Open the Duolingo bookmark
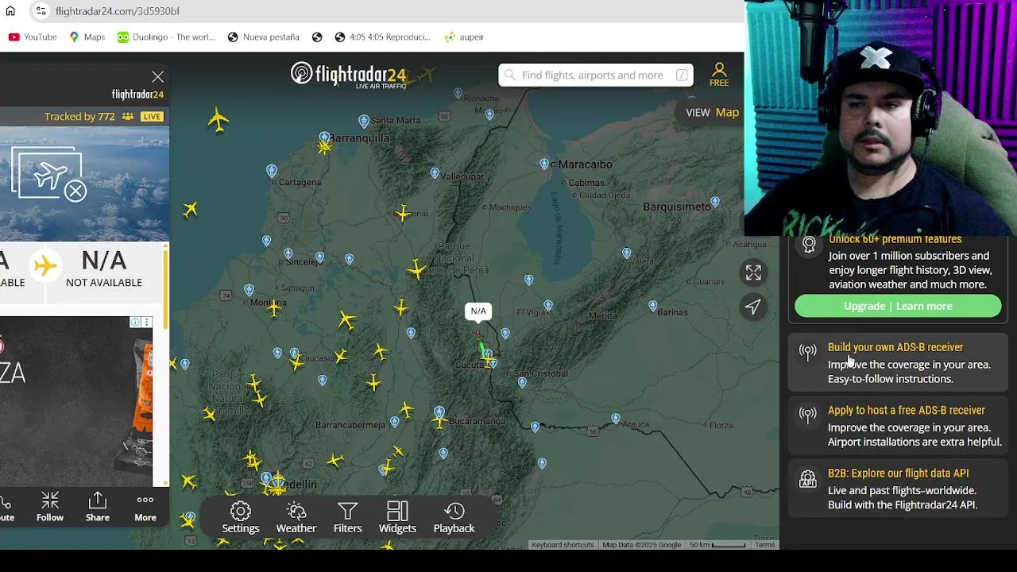 166,37
